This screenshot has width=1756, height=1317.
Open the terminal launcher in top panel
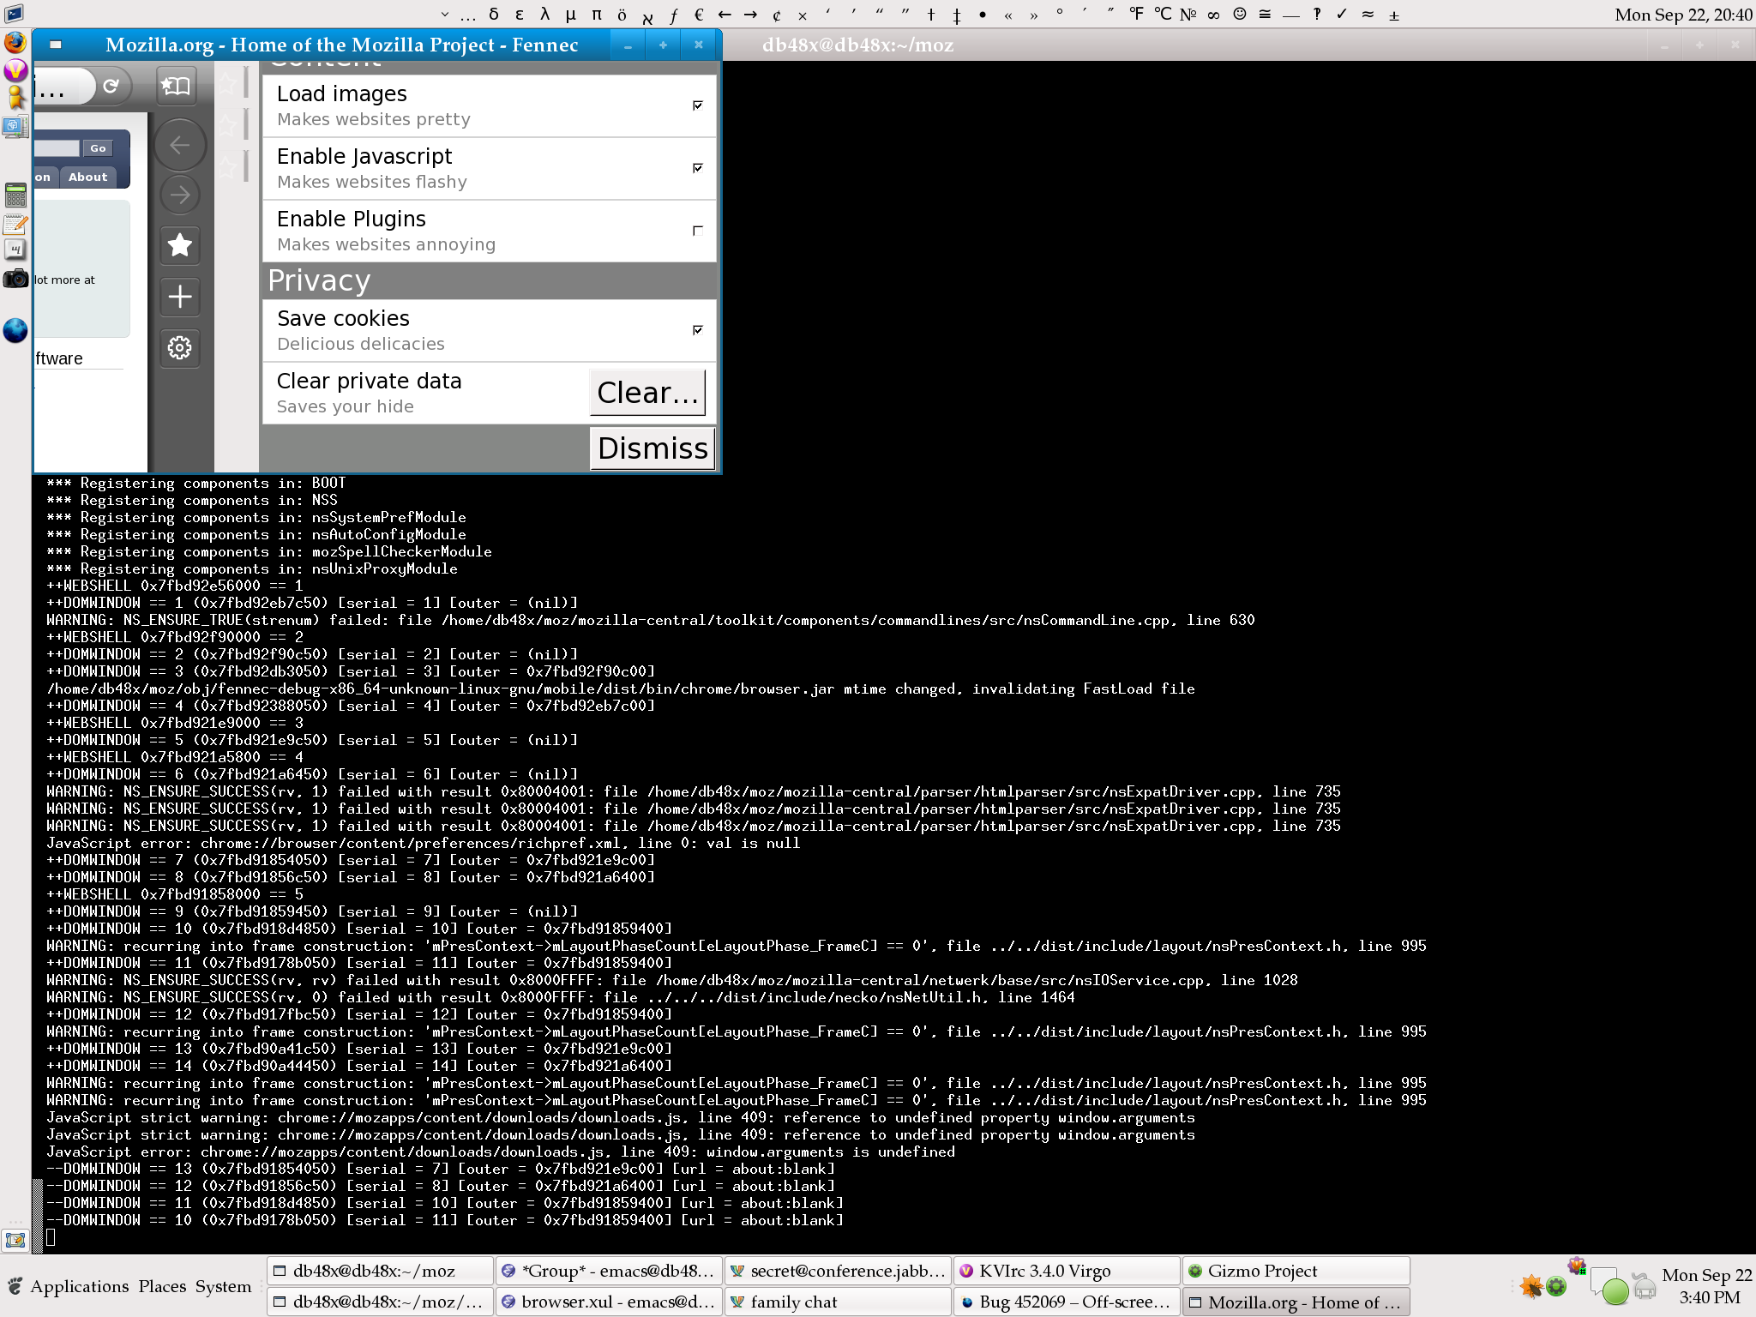14,14
